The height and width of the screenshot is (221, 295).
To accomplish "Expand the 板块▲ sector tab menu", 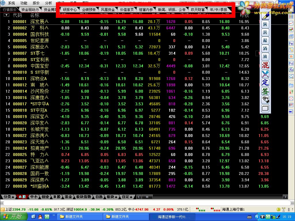I will (x=112, y=197).
